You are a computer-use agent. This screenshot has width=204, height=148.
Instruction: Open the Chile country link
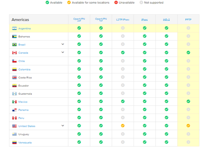click(21, 61)
